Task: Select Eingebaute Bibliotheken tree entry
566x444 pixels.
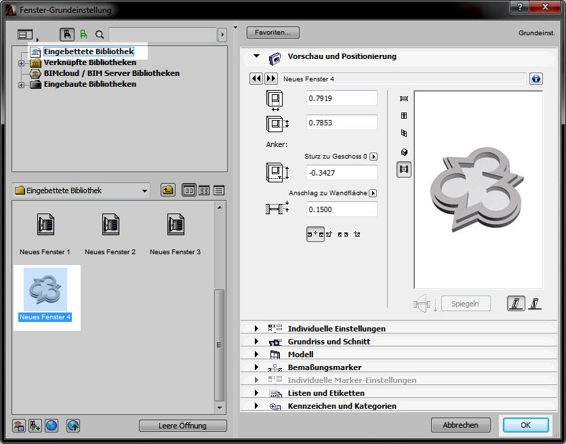Action: pos(90,84)
